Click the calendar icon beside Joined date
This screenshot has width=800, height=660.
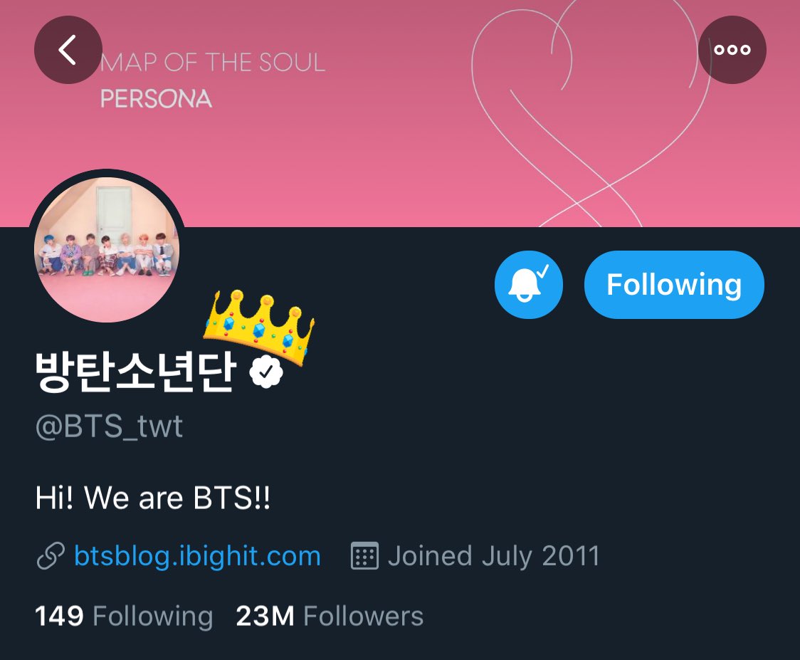pyautogui.click(x=364, y=555)
